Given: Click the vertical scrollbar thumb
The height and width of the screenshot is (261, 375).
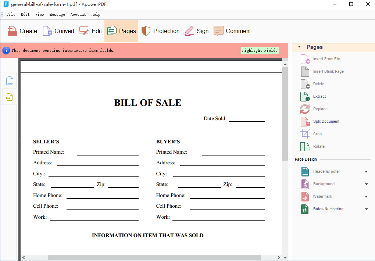Looking at the screenshot, I should (x=285, y=114).
